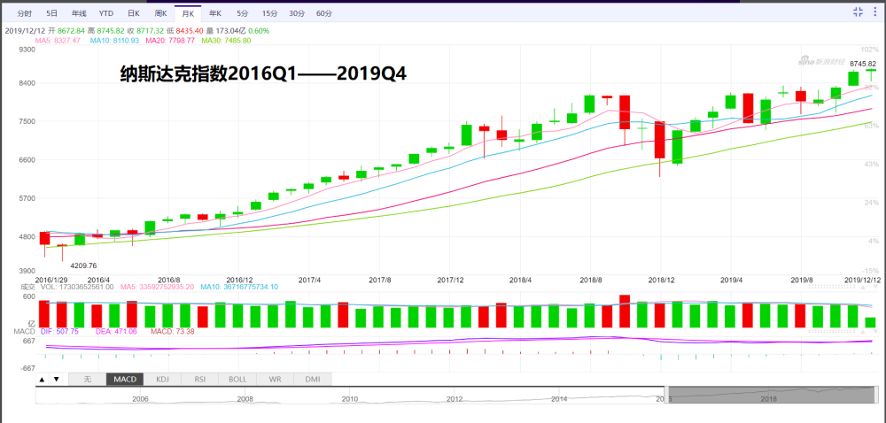Click the 2012 position on the overview timeline
Screen dimensions: 886x423
pos(455,399)
